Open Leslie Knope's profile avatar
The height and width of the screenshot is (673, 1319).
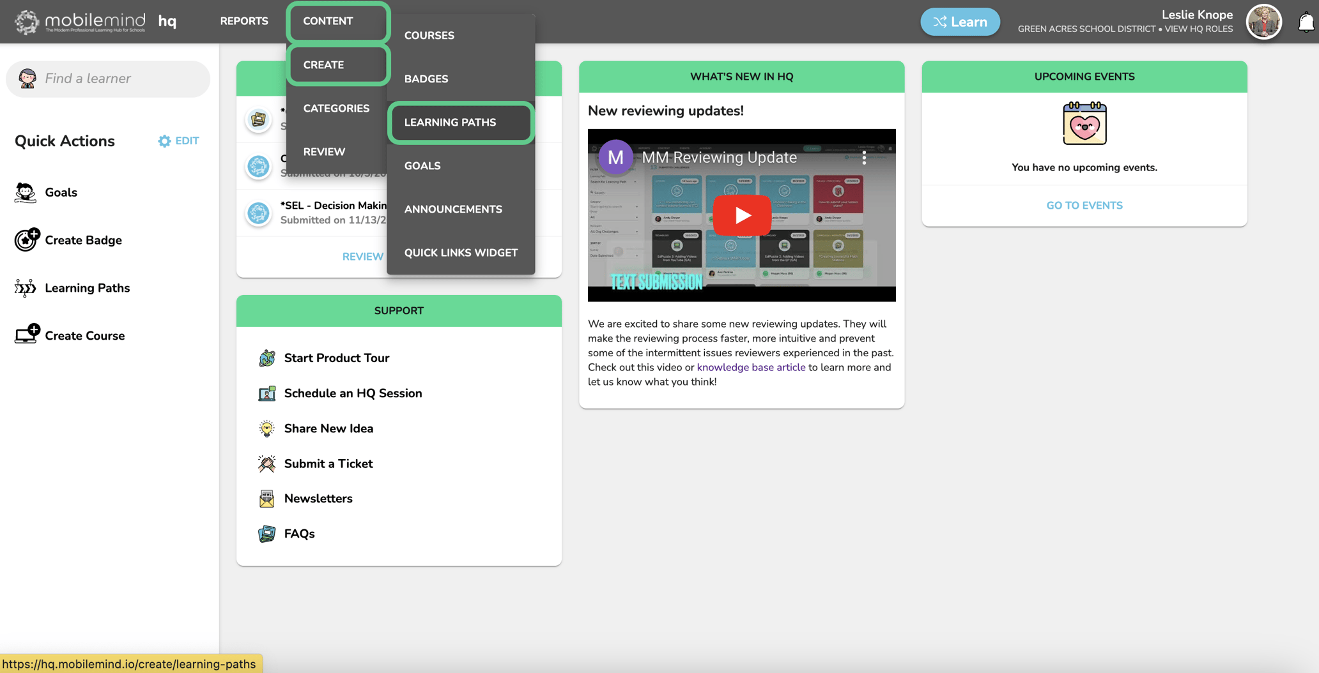(1263, 22)
